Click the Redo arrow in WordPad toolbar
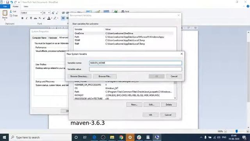 pyautogui.click(x=16, y=2)
